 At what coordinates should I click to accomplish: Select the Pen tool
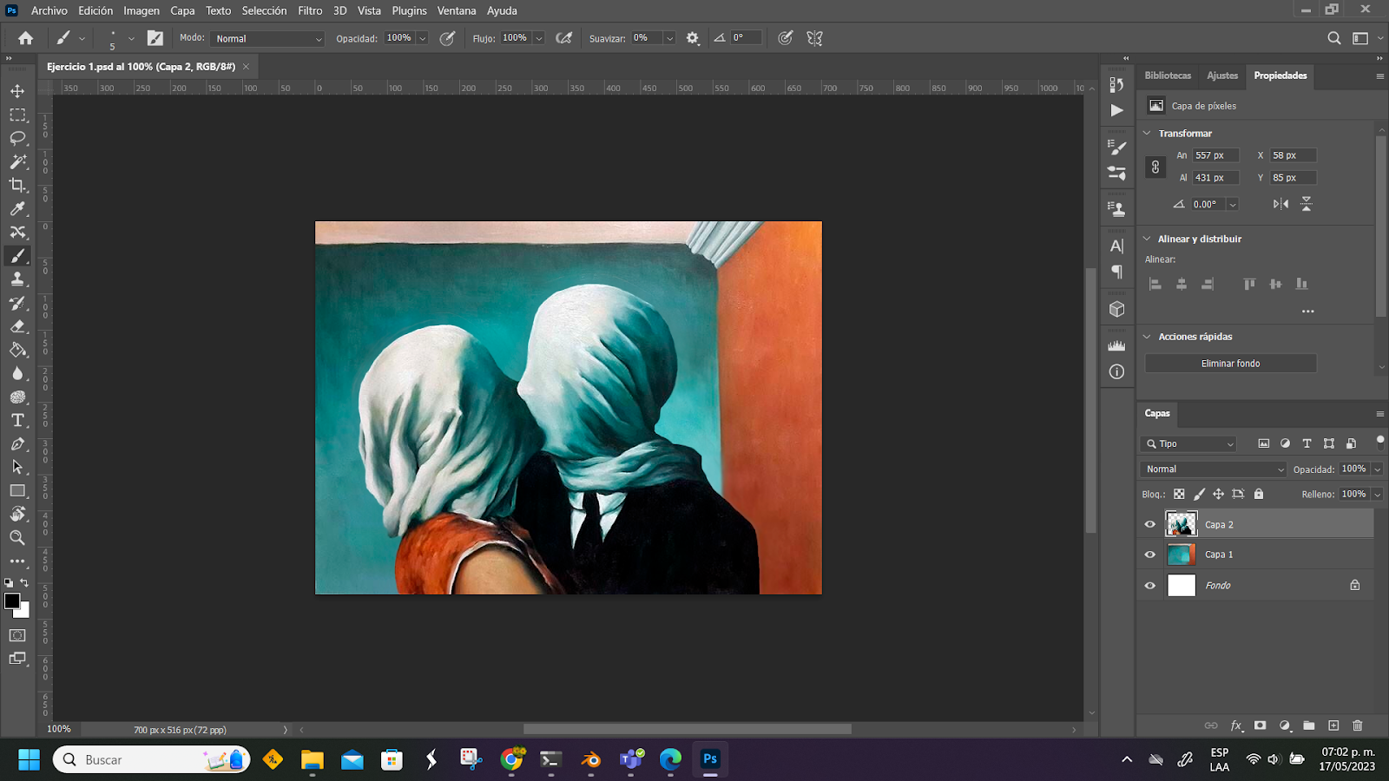pos(17,443)
